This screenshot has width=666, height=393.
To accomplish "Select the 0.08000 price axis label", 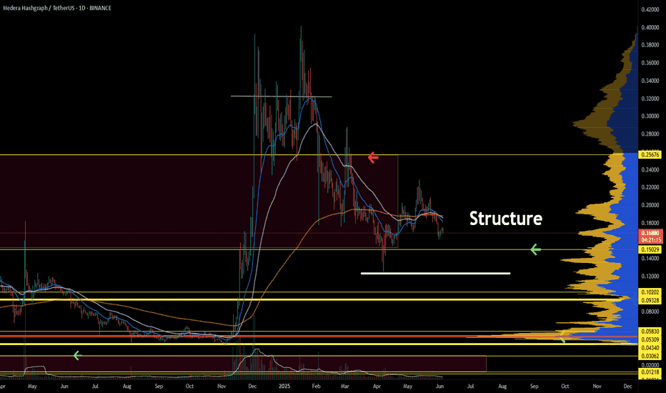I will (650, 312).
